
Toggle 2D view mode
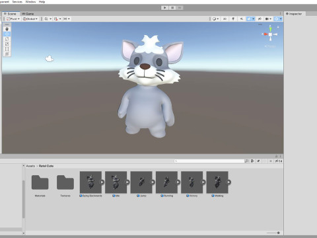(x=225, y=19)
